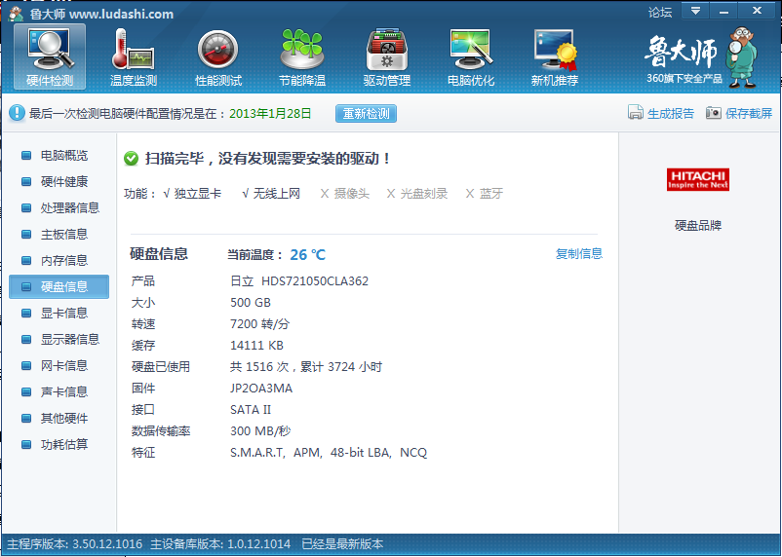Viewport: 782px width, 557px height.
Task: Minimize the 鲁大师 window
Action: point(724,11)
